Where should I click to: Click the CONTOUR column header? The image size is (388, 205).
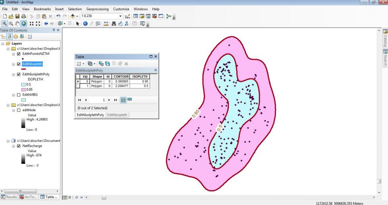coord(121,76)
